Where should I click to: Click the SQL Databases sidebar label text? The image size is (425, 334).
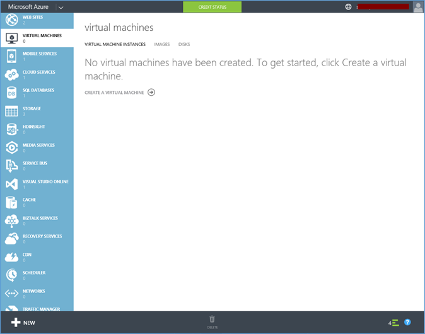tap(38, 90)
